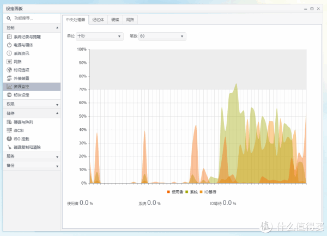Focus the 功能搜寻 search field
Viewport: 327px width, 236px height.
click(32, 19)
